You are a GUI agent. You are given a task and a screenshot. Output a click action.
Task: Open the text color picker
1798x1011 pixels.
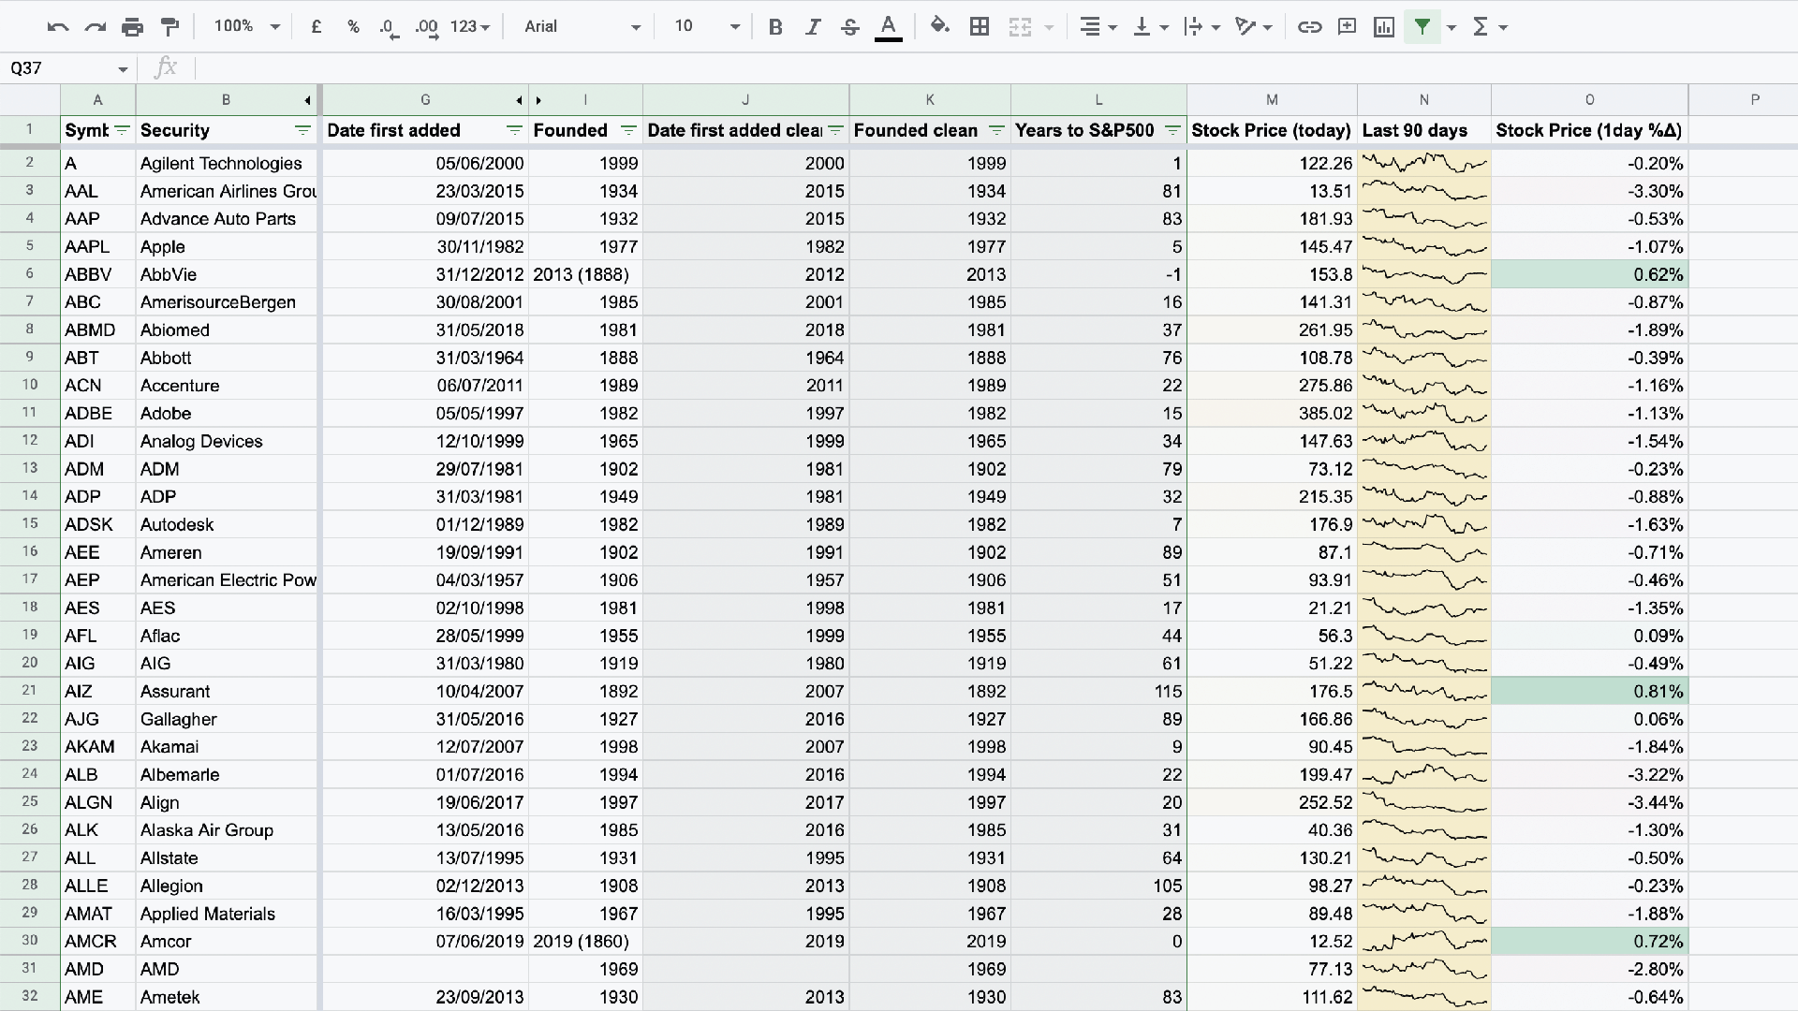tap(888, 26)
